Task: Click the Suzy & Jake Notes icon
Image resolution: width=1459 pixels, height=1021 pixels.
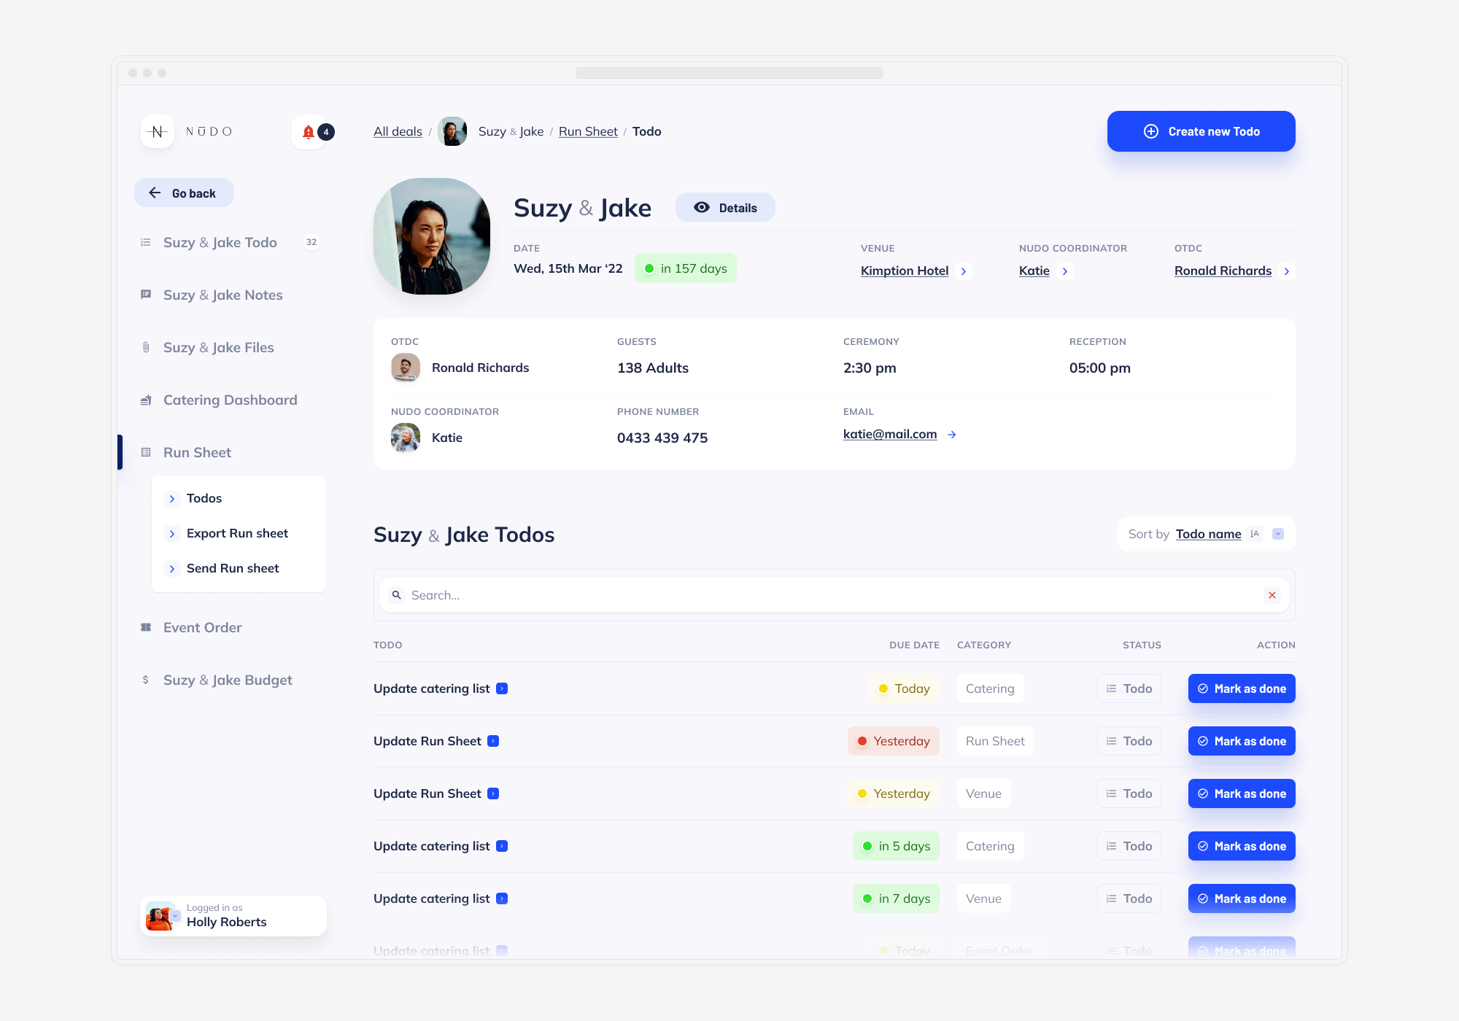Action: (x=146, y=295)
